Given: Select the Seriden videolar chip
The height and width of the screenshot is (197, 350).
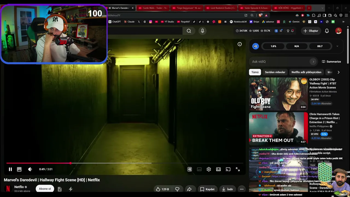Looking at the screenshot, I should pyautogui.click(x=275, y=72).
